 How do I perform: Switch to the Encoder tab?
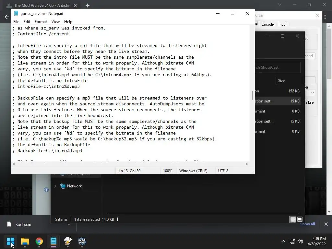pos(268,24)
